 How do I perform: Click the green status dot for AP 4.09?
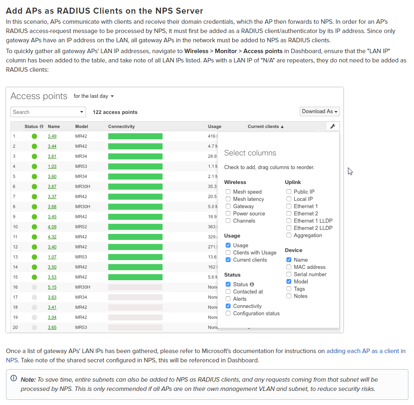34,227
